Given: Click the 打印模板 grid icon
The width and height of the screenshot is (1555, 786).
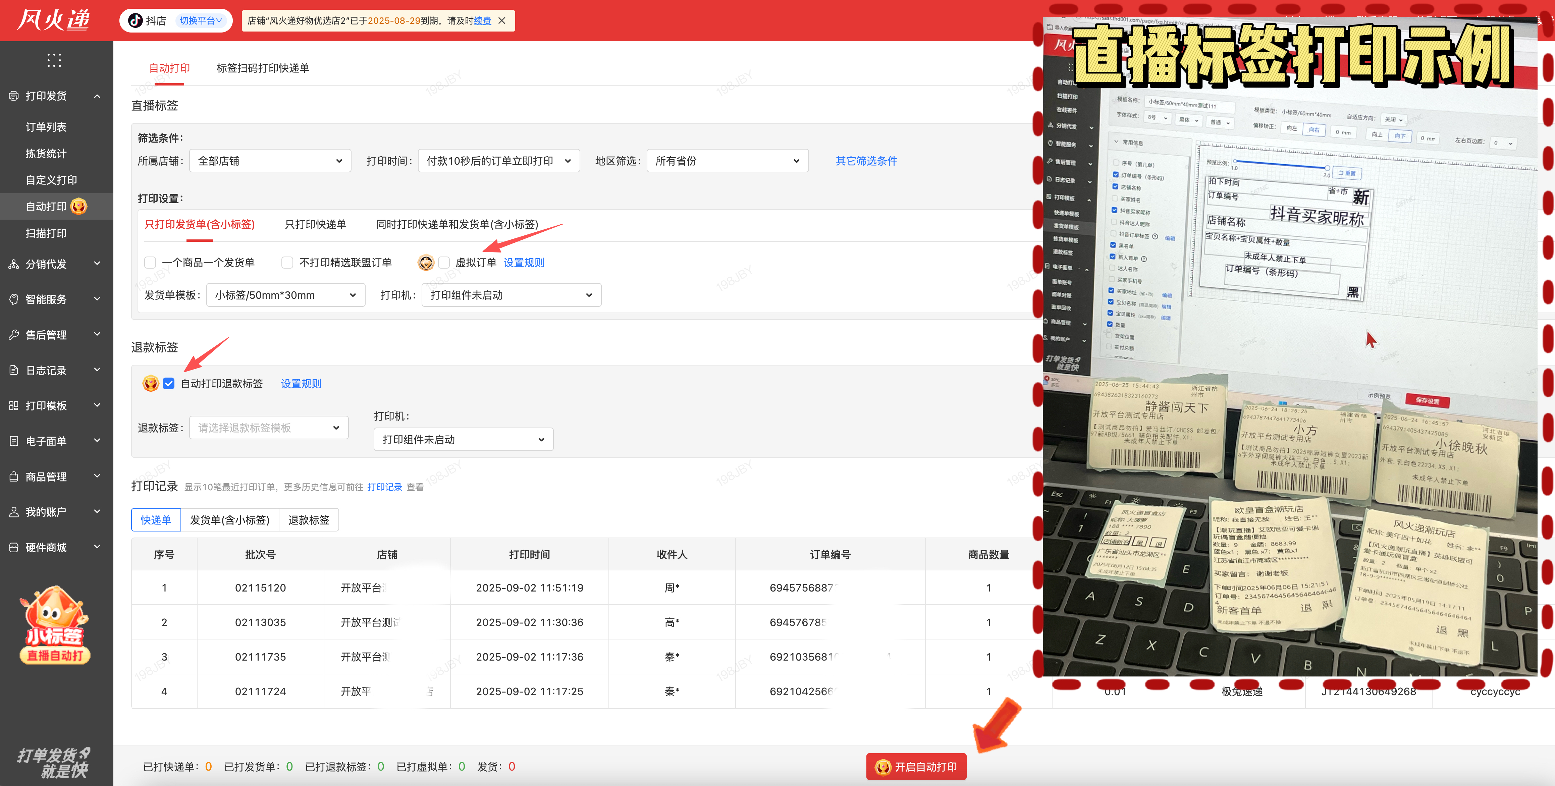Looking at the screenshot, I should pyautogui.click(x=13, y=406).
